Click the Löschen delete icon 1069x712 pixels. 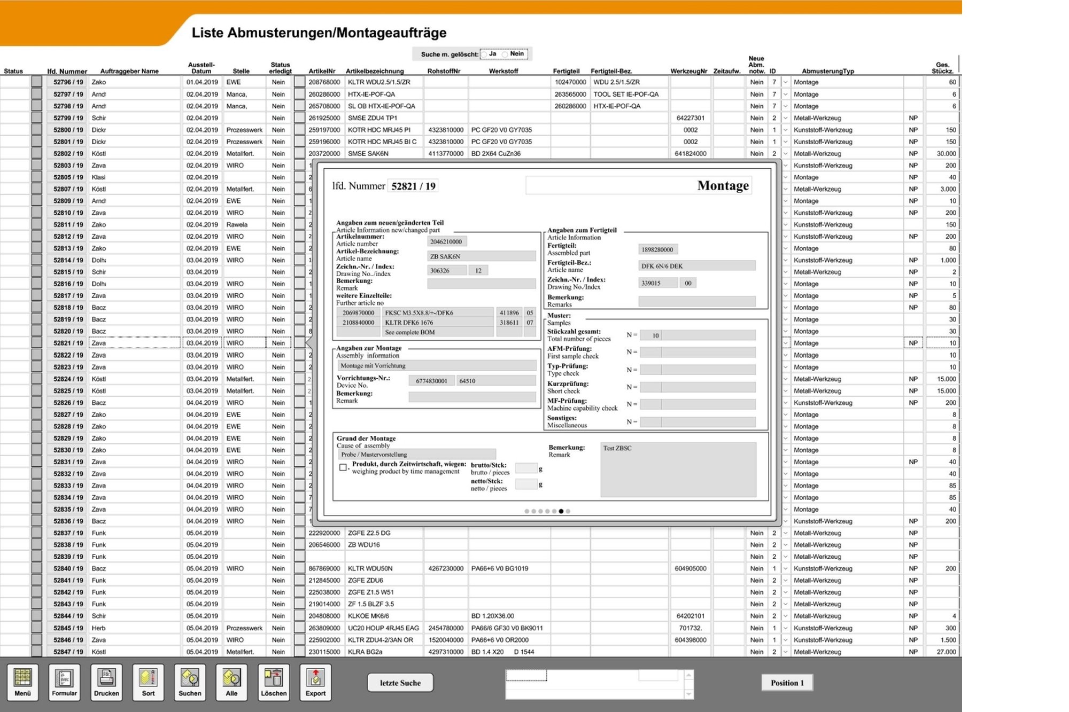click(x=274, y=682)
